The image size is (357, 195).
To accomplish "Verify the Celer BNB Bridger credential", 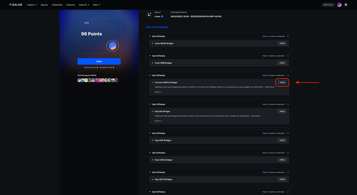I will 282,63.
